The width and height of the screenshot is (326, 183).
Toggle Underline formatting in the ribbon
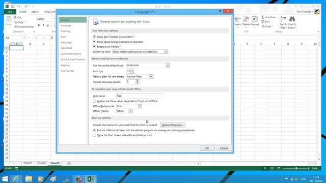click(x=47, y=25)
